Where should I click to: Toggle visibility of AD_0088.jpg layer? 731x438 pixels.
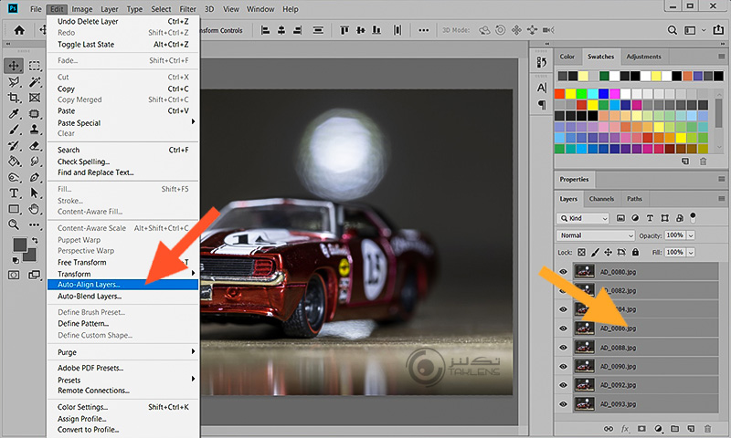(x=563, y=347)
